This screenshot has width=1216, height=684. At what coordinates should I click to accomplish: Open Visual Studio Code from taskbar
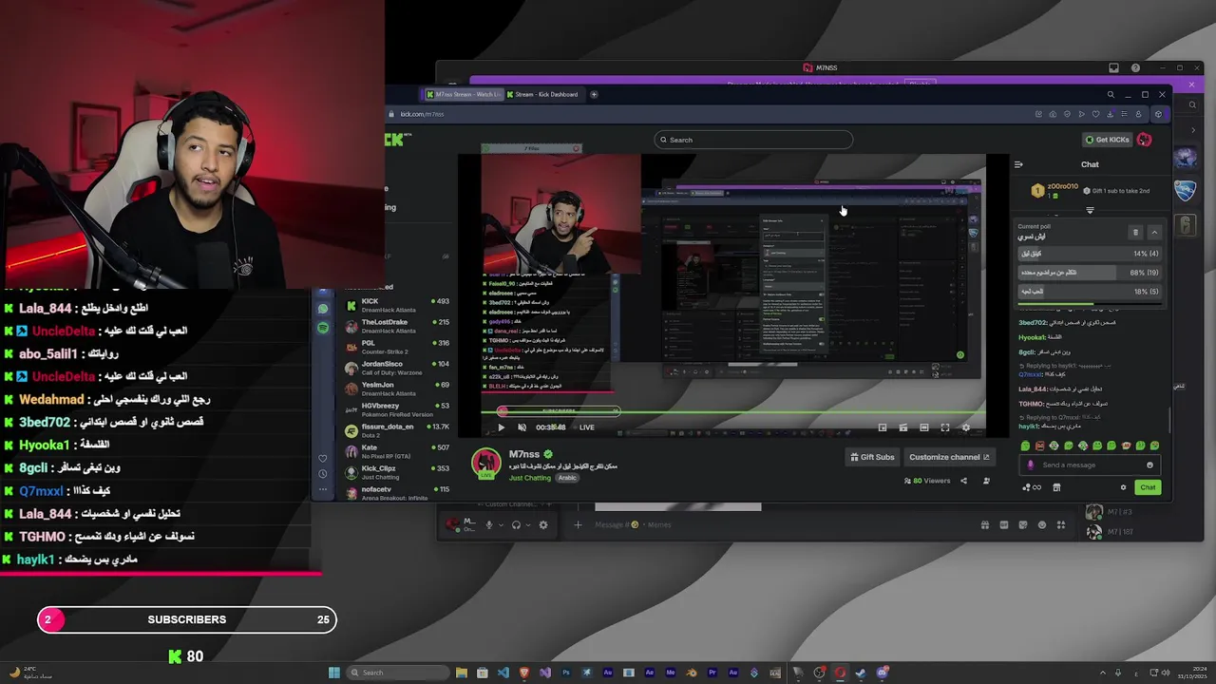tap(503, 673)
